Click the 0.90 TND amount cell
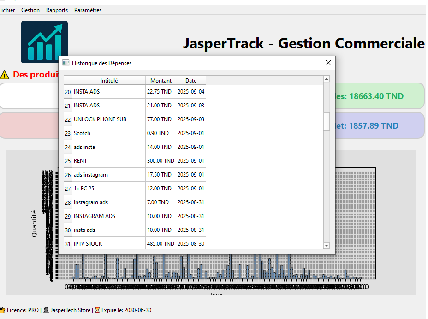The image size is (428, 319). (161, 133)
